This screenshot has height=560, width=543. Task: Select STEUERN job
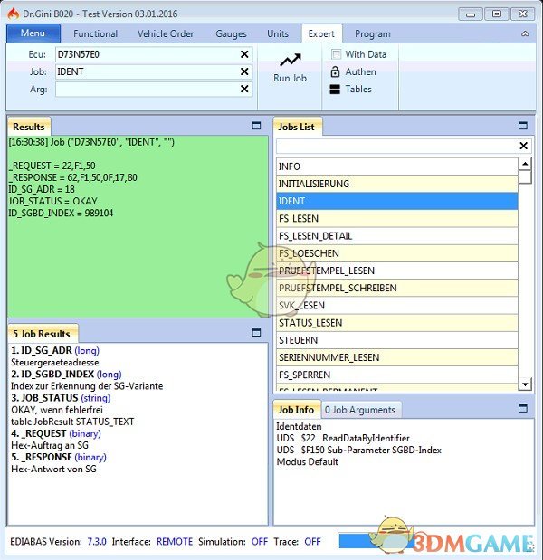[397, 340]
